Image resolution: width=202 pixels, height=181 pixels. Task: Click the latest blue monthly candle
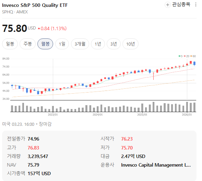pyautogui.click(x=194, y=63)
